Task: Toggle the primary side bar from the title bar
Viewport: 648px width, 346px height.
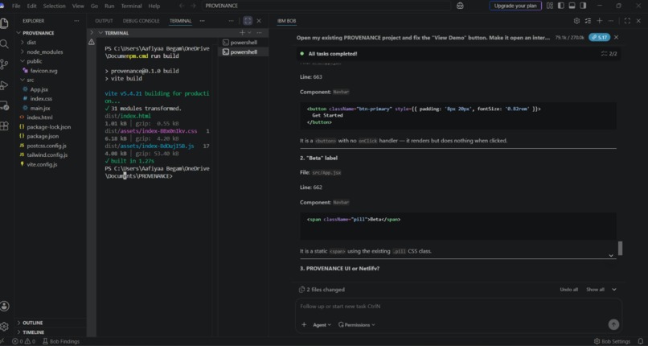Action: point(561,6)
